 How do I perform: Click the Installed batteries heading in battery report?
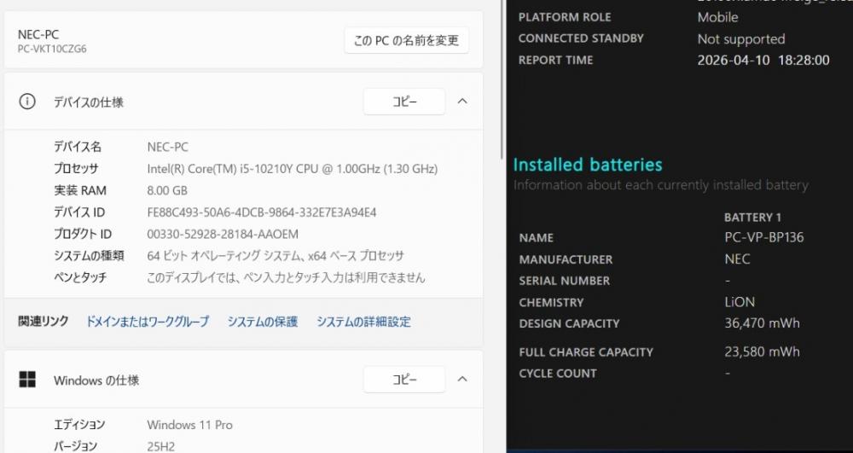[588, 165]
